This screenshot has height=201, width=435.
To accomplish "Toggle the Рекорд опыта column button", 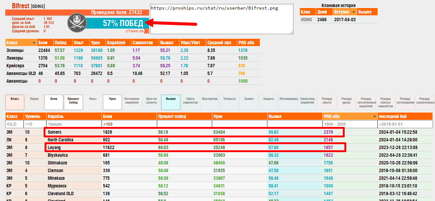I will point(327,102).
